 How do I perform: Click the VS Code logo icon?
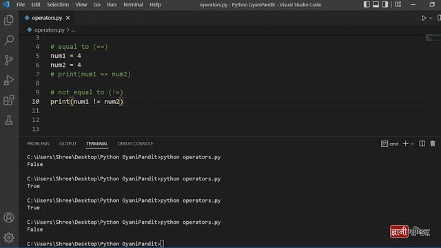(6, 5)
